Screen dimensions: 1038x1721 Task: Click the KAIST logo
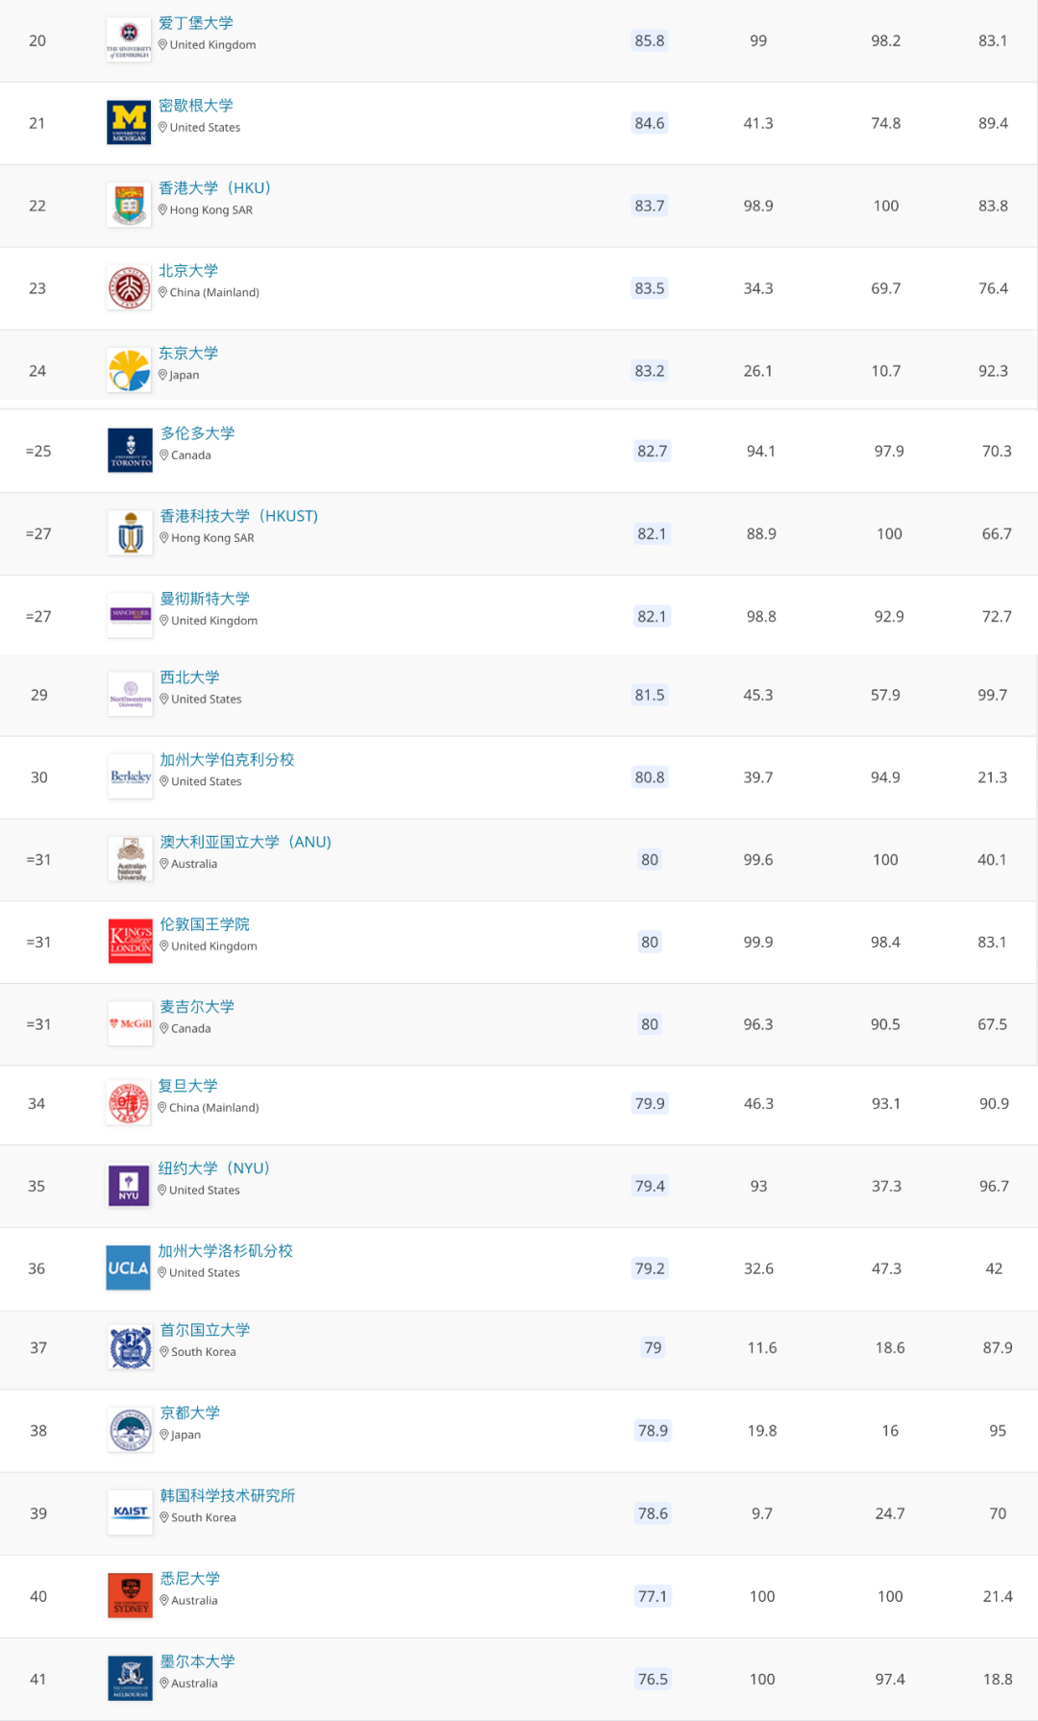[131, 1512]
